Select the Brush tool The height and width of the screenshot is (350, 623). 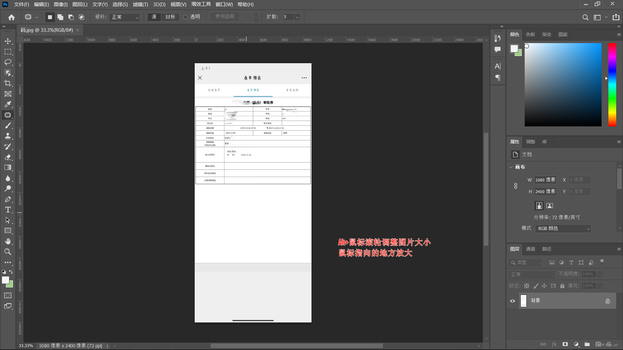[8, 125]
